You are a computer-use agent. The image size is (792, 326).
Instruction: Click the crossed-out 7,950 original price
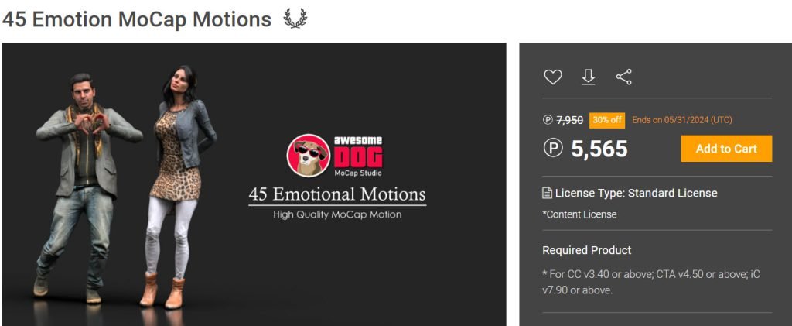(x=570, y=120)
